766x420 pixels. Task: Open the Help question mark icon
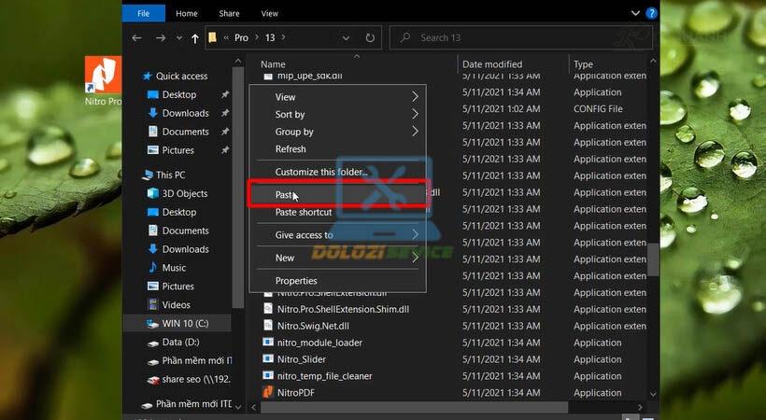click(x=652, y=13)
